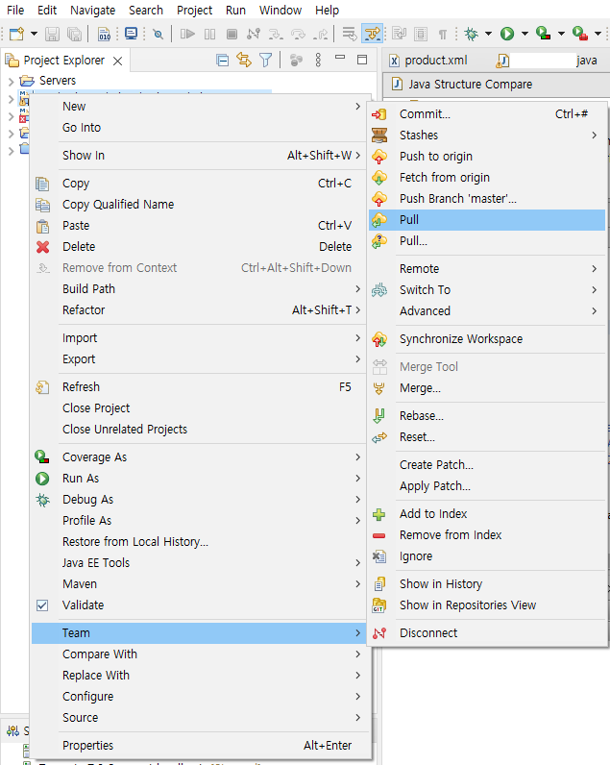Image resolution: width=610 pixels, height=765 pixels.
Task: Open the Navigate menu in menu bar
Action: (x=92, y=11)
